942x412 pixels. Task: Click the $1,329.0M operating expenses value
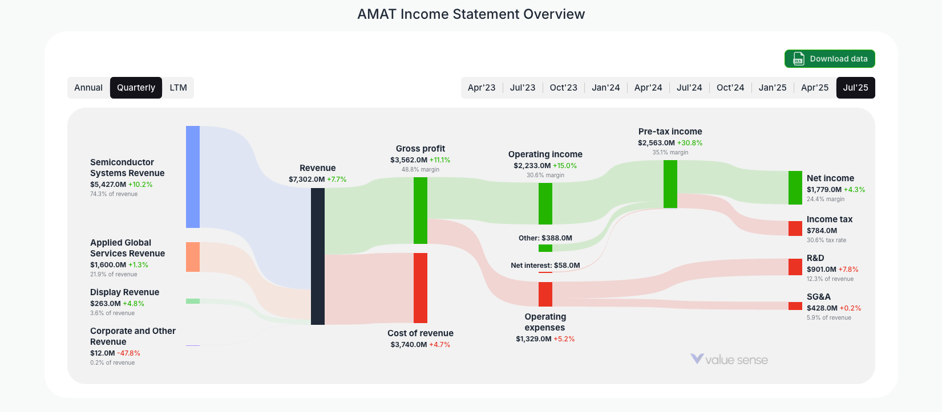[x=533, y=339]
